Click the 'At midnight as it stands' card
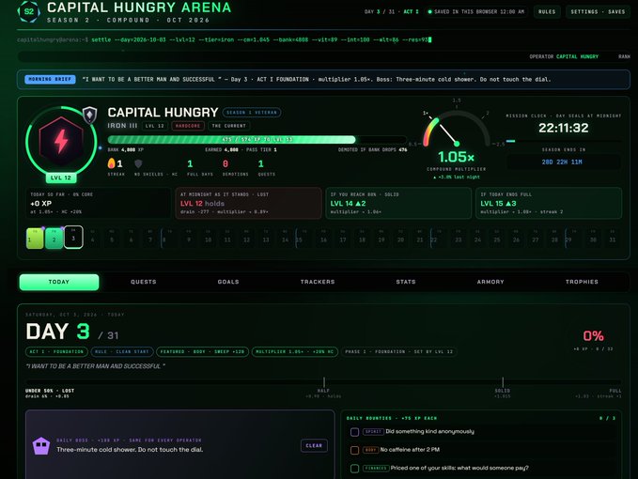The image size is (638, 479). point(248,203)
